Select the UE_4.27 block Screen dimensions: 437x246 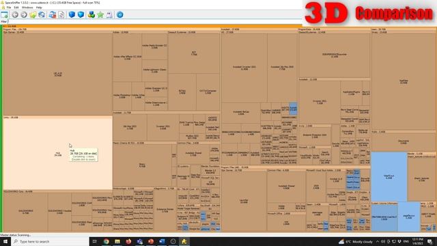[x=57, y=74]
